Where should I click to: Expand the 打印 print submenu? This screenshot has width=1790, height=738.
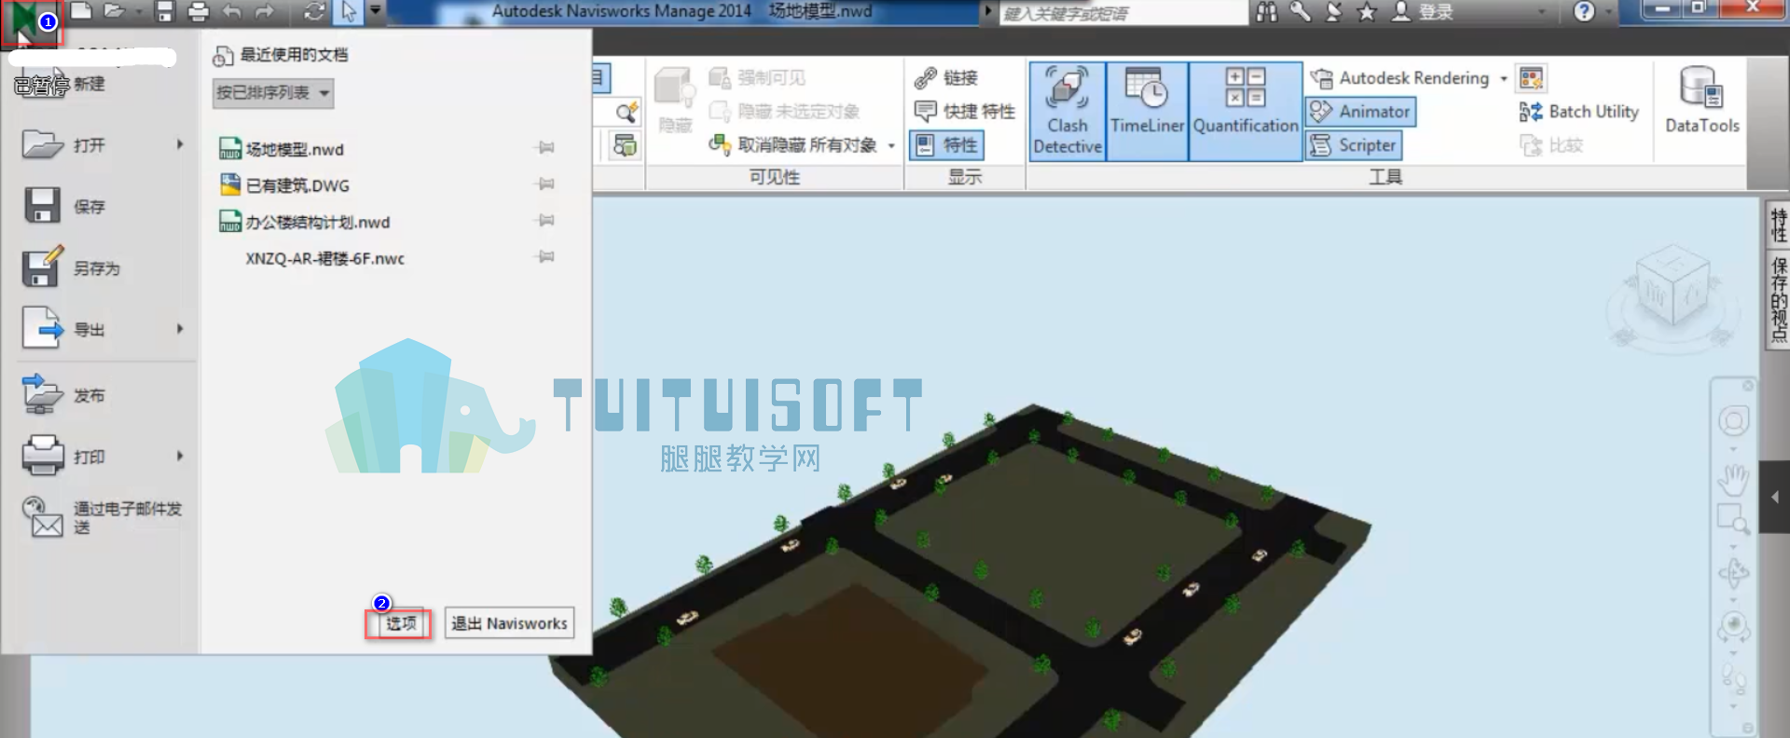coord(180,456)
